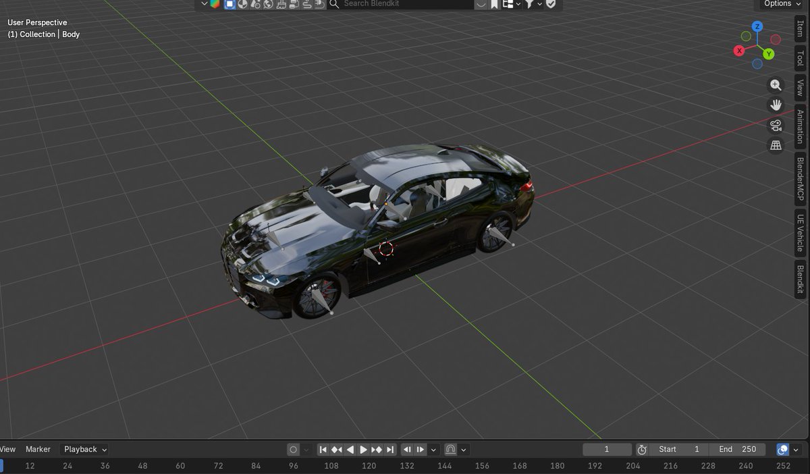Click frame 60 on the timeline ruler
The height and width of the screenshot is (474, 810).
click(180, 466)
